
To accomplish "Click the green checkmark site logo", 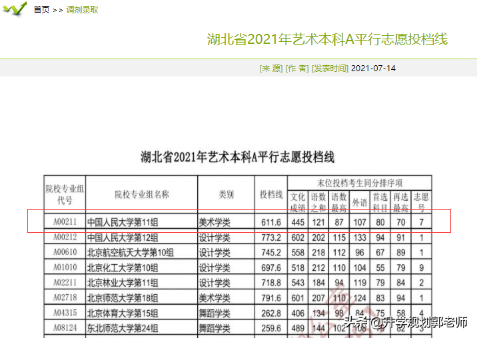I will [x=14, y=9].
